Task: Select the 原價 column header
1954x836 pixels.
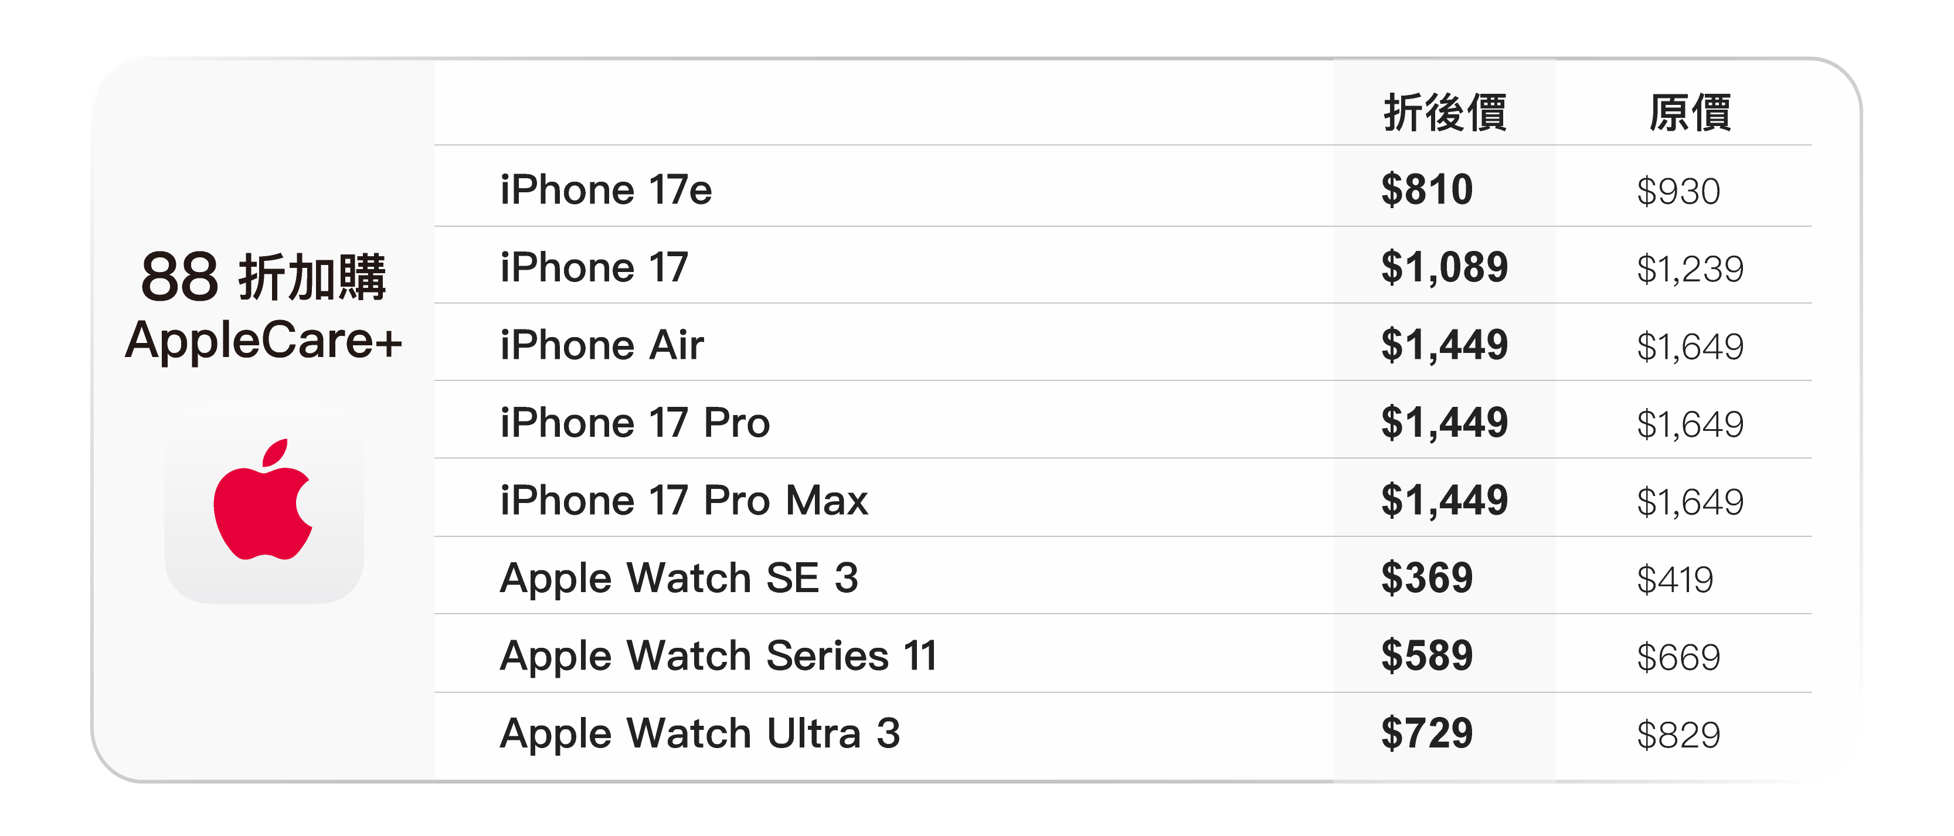Action: (x=1689, y=113)
